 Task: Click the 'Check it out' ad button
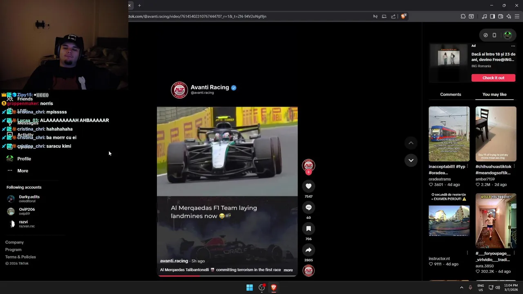point(493,78)
